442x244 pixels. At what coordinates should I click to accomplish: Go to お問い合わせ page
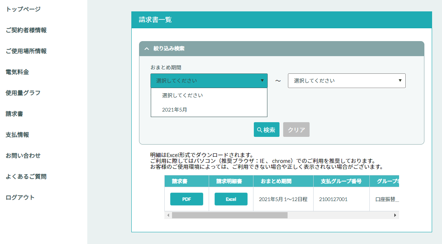tap(23, 156)
